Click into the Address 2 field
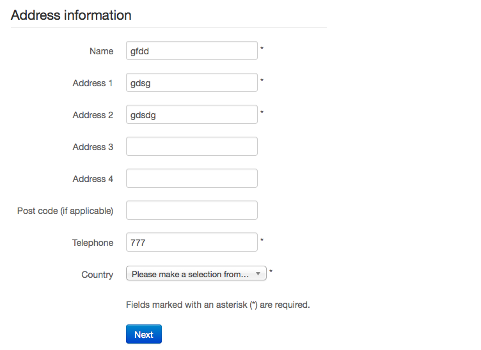The width and height of the screenshot is (481, 350). [x=192, y=115]
